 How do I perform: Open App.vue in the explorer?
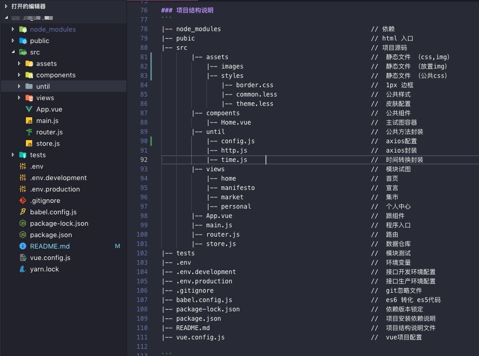coord(49,109)
